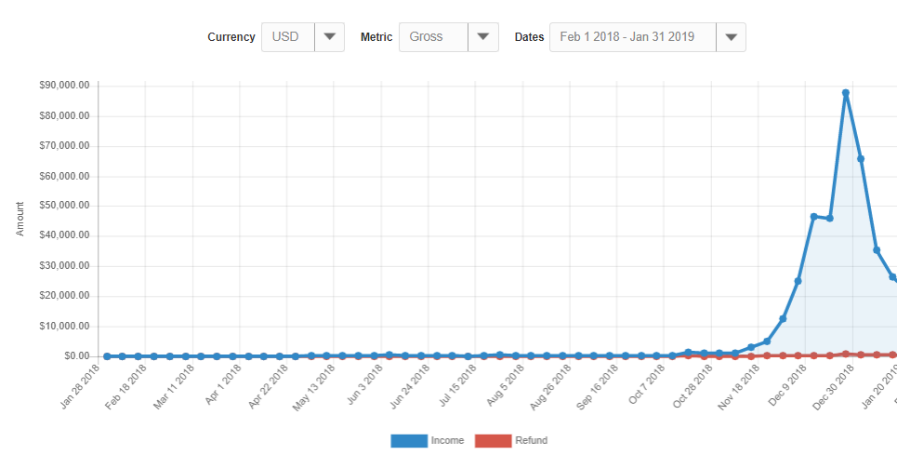Click the USD currency field
Image resolution: width=897 pixels, height=455 pixels.
coord(288,37)
